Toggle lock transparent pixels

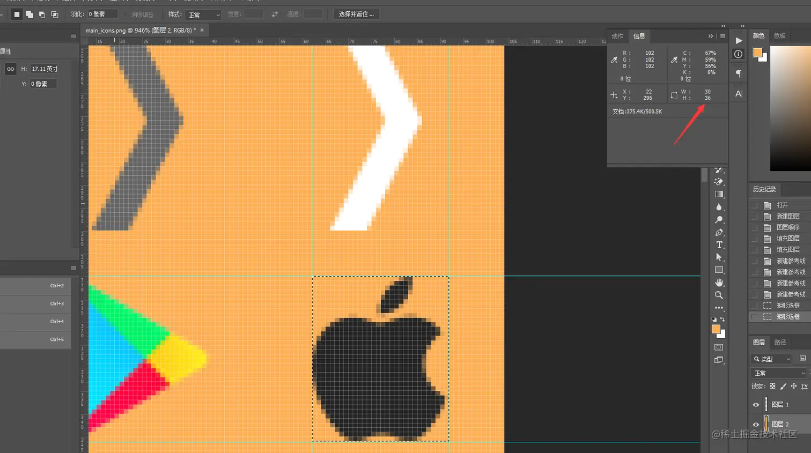pyautogui.click(x=772, y=386)
